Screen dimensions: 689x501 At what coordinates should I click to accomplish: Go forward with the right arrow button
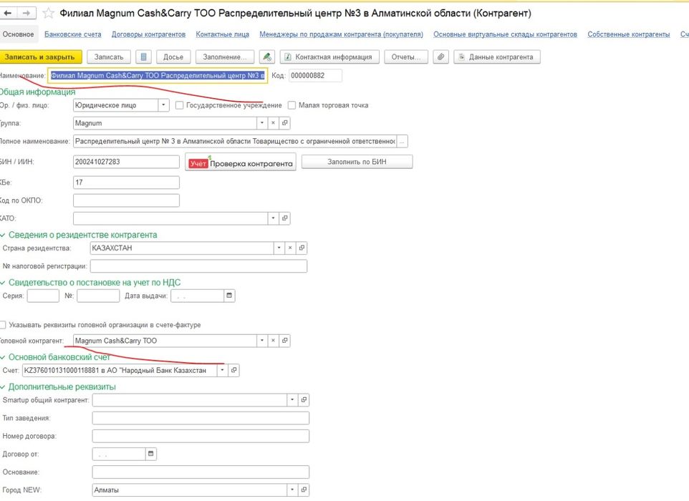point(26,13)
